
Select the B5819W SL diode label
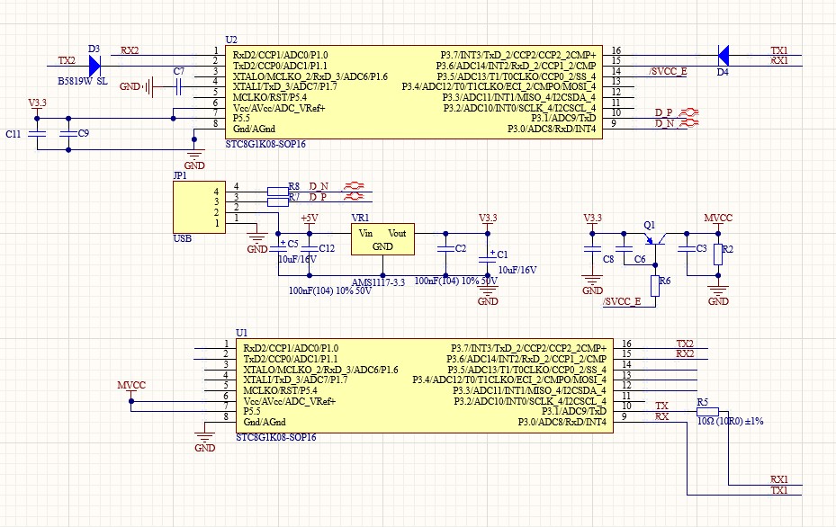[x=83, y=82]
